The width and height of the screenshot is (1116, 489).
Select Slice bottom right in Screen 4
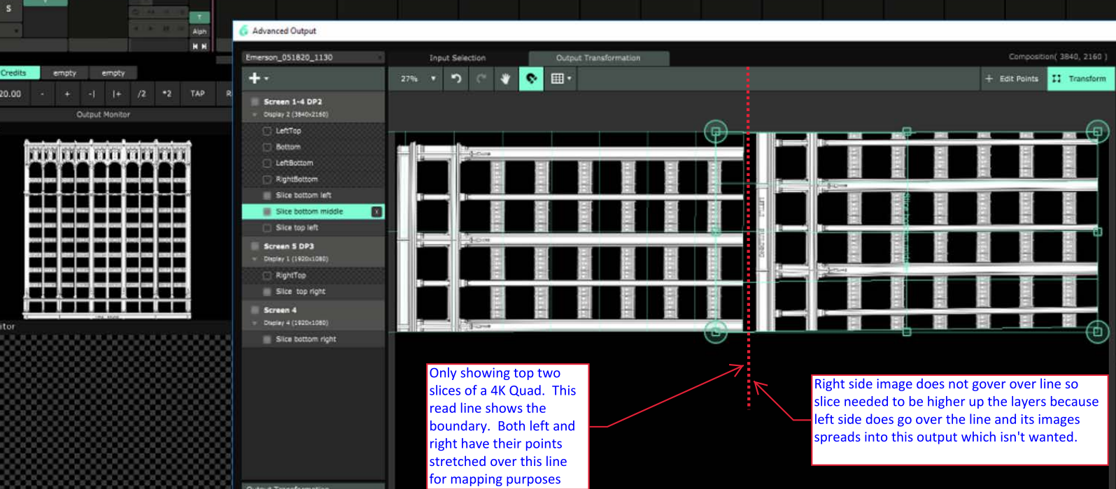pyautogui.click(x=306, y=340)
